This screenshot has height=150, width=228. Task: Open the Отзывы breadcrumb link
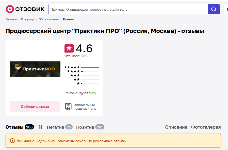[11, 19]
